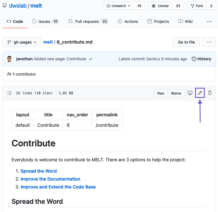Click the 1.81 KB file size text
Viewport: 218px width, 212px height.
[x=66, y=93]
